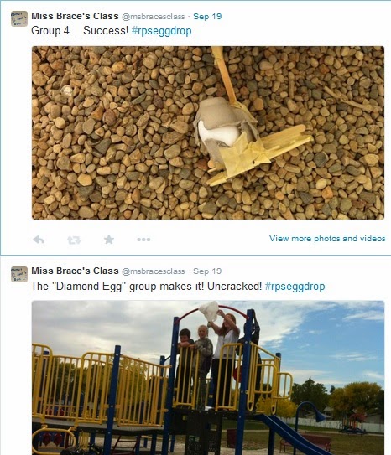Image resolution: width=391 pixels, height=455 pixels.
Task: Reply to the Group 4 Success tweet
Action: point(39,240)
